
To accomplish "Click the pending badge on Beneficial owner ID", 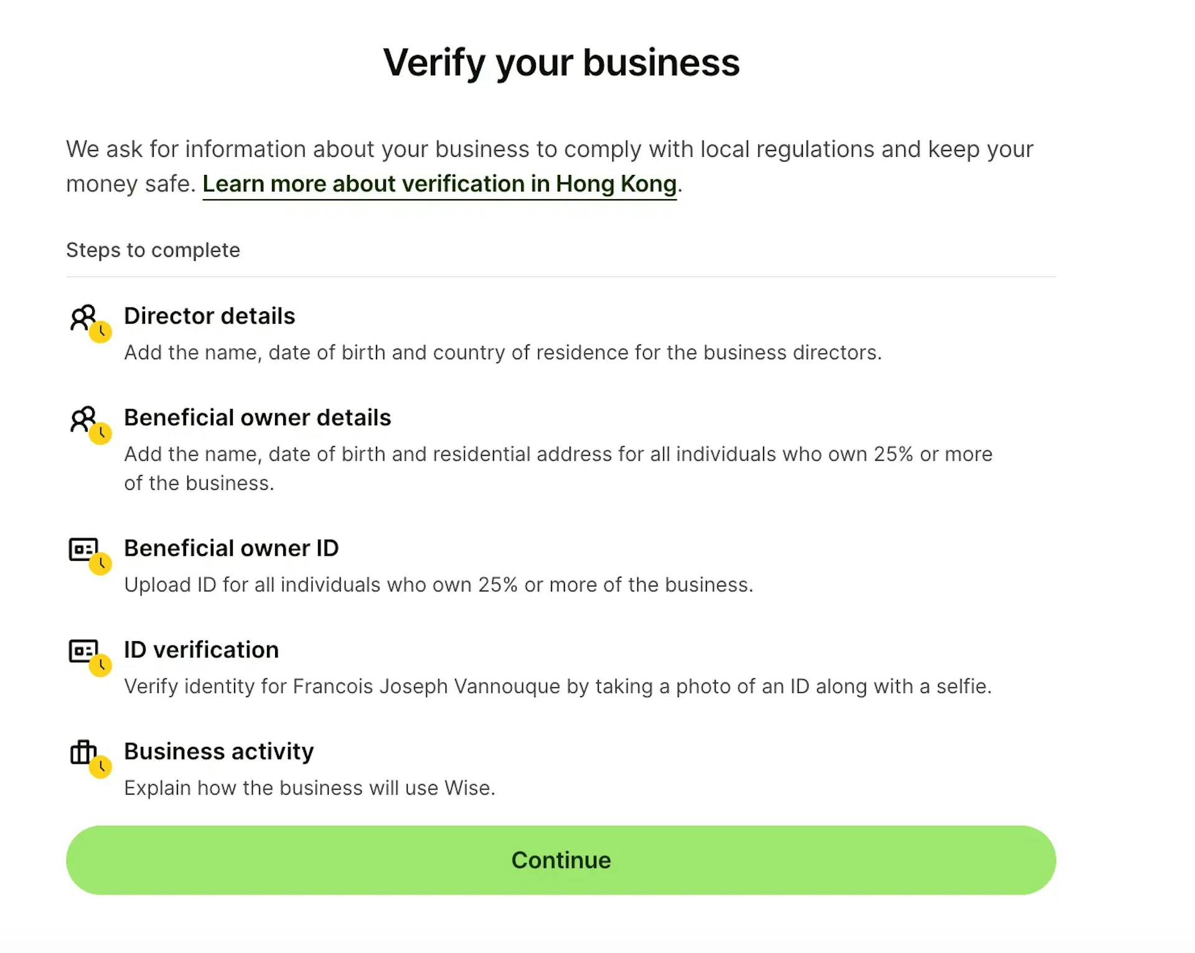I will pos(101,565).
